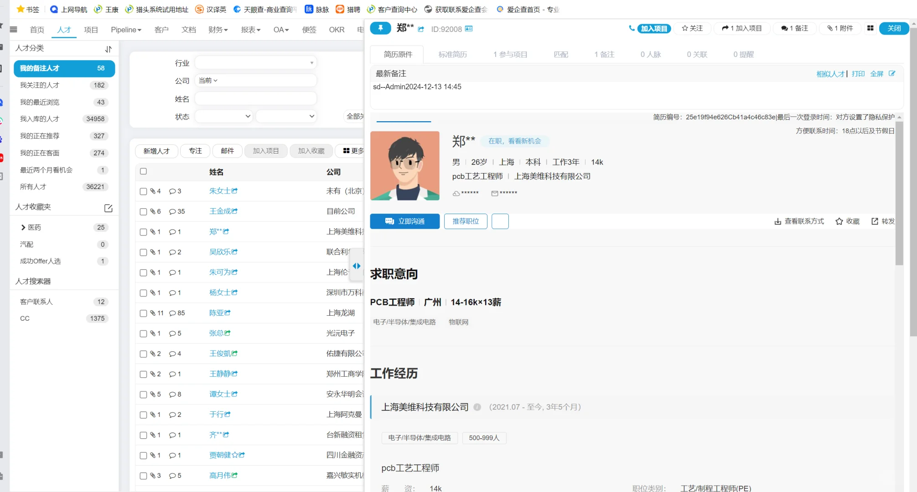Open the edit icon next to 人才收藏夹
This screenshot has width=917, height=492.
click(x=108, y=208)
